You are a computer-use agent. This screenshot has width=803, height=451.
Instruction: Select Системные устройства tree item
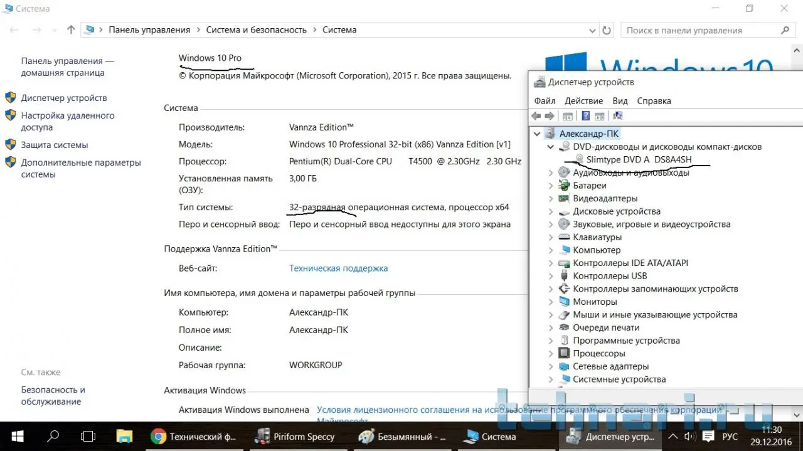click(x=619, y=379)
